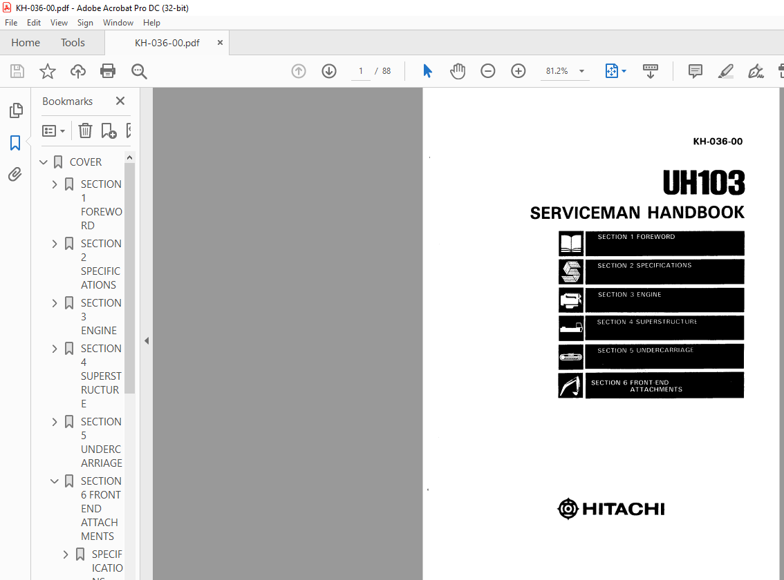
Task: Click the Fit page tool icon
Action: click(x=611, y=71)
